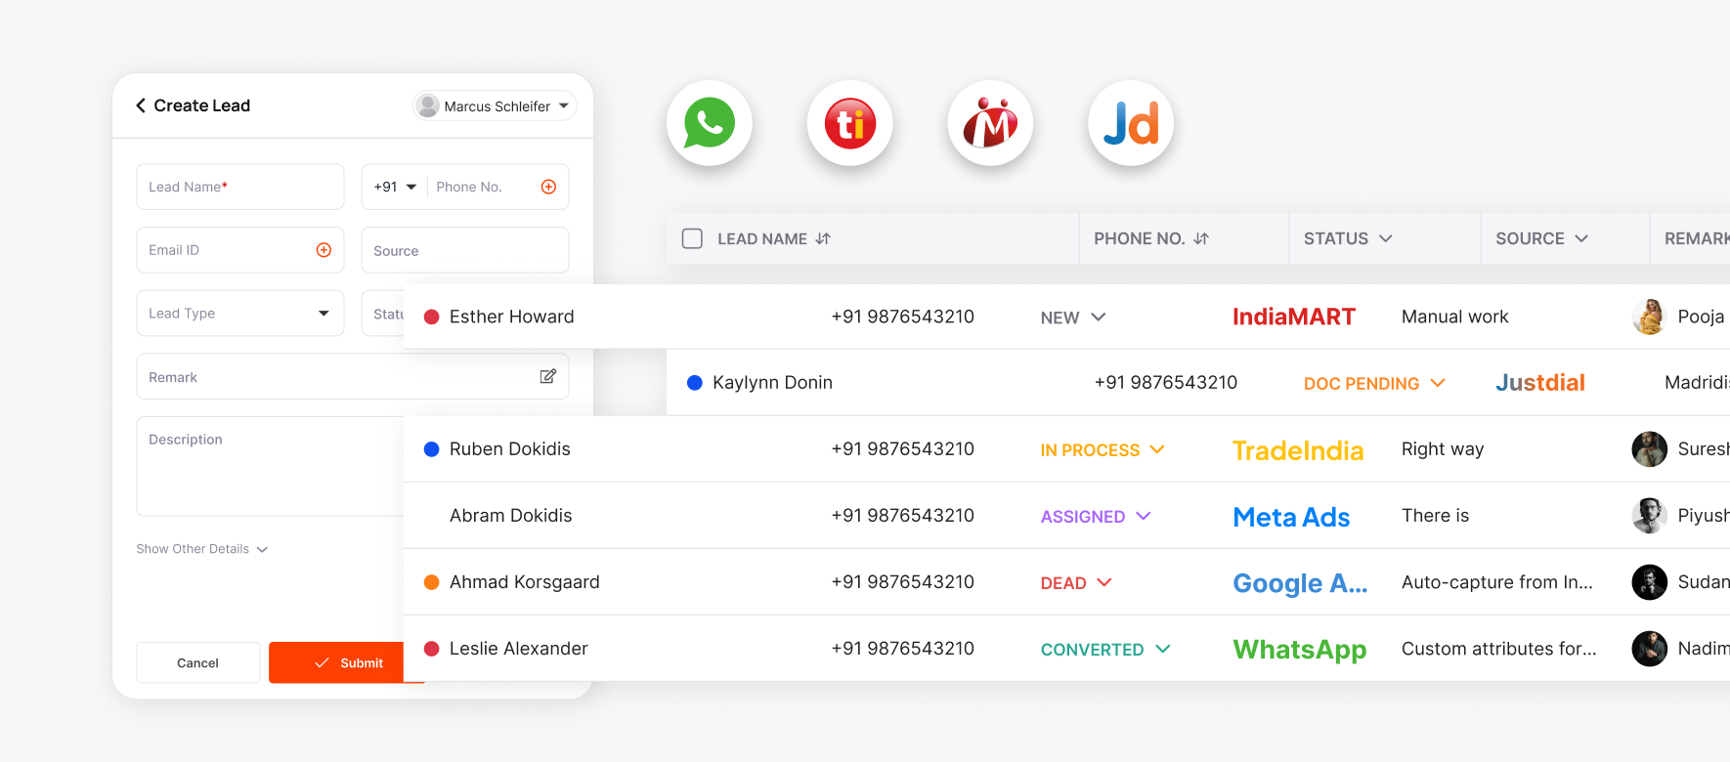Click remark 'Manual work'

click(x=1455, y=317)
